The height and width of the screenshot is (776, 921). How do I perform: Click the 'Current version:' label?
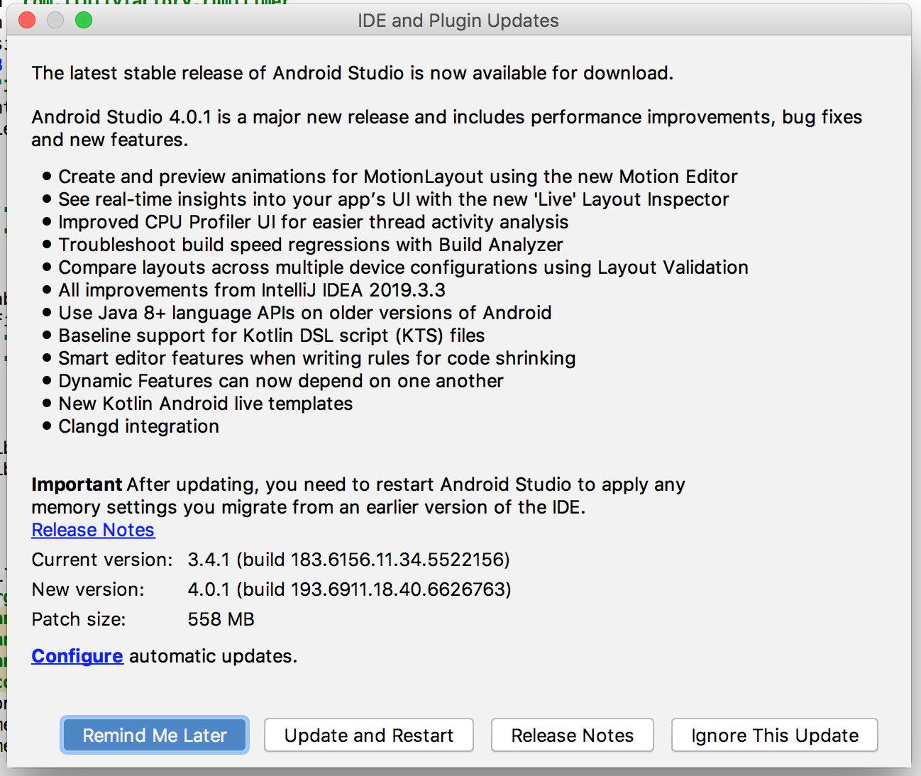(x=102, y=560)
